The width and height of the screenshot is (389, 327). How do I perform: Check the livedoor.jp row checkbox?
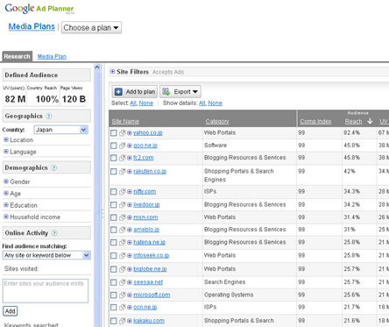tap(114, 205)
